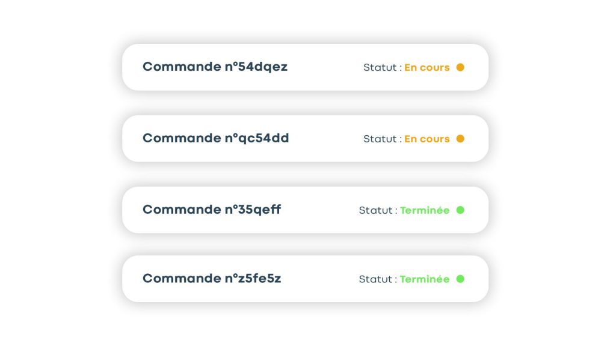The height and width of the screenshot is (346, 616).
Task: Open order title Commande n°54dqez
Action: [x=215, y=67]
